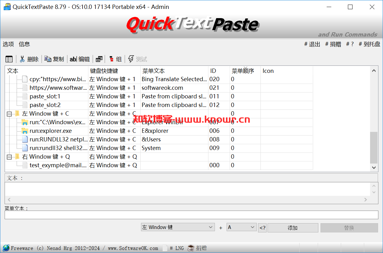Select the Bing Translate Selected cell
383x253 pixels.
tap(174, 79)
